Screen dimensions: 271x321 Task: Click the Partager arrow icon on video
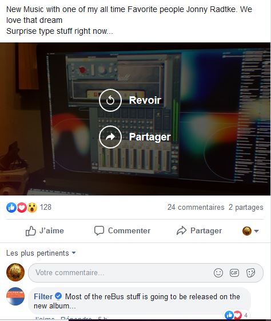point(110,137)
